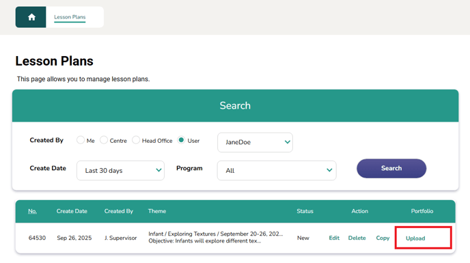Click the page description about managing lesson plans
Viewport: 470px width, 263px height.
pyautogui.click(x=83, y=79)
